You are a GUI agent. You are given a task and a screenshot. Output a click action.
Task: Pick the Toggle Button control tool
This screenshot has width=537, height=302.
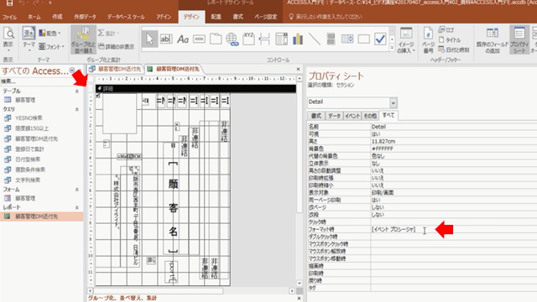[x=331, y=39]
